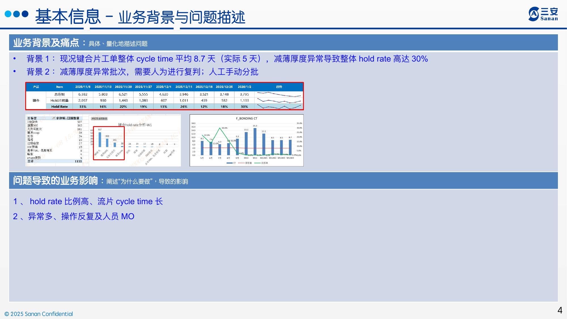Click the 键合 product cell
567x319 pixels.
36,100
